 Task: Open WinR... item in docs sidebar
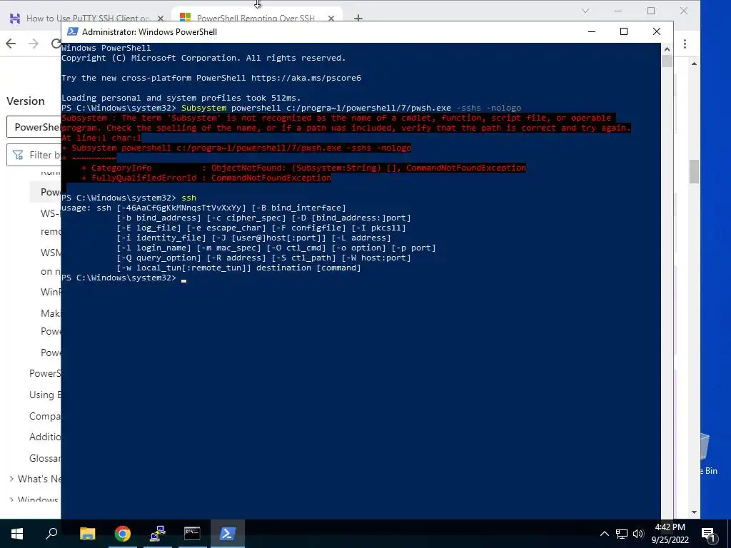[51, 292]
